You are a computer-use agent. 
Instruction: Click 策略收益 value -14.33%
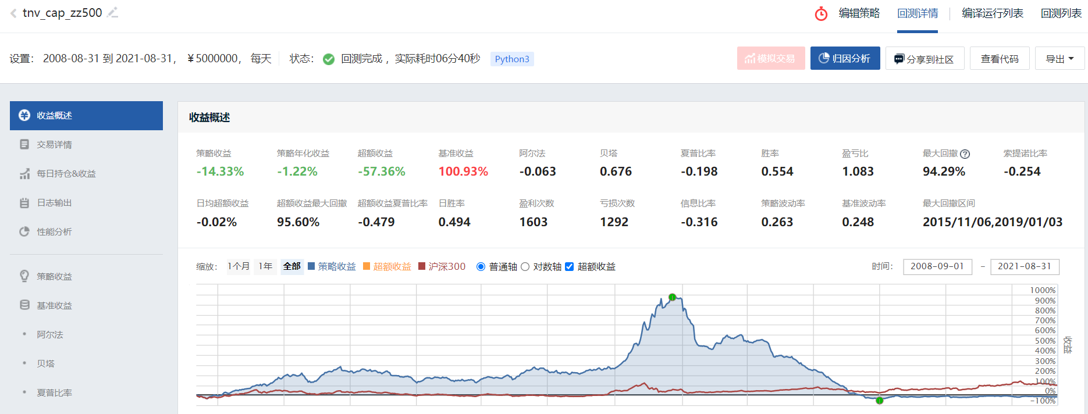coord(220,172)
